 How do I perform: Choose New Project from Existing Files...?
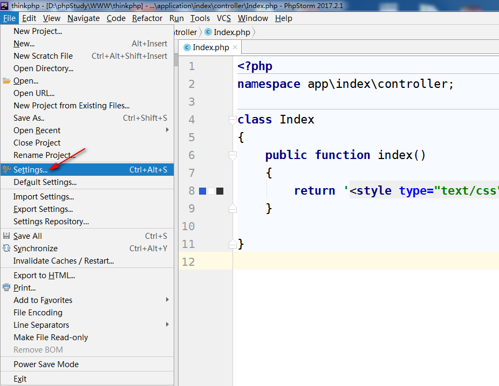tap(87, 106)
